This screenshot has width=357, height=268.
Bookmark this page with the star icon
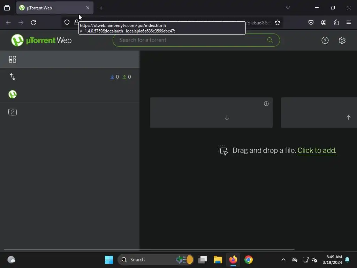277,22
